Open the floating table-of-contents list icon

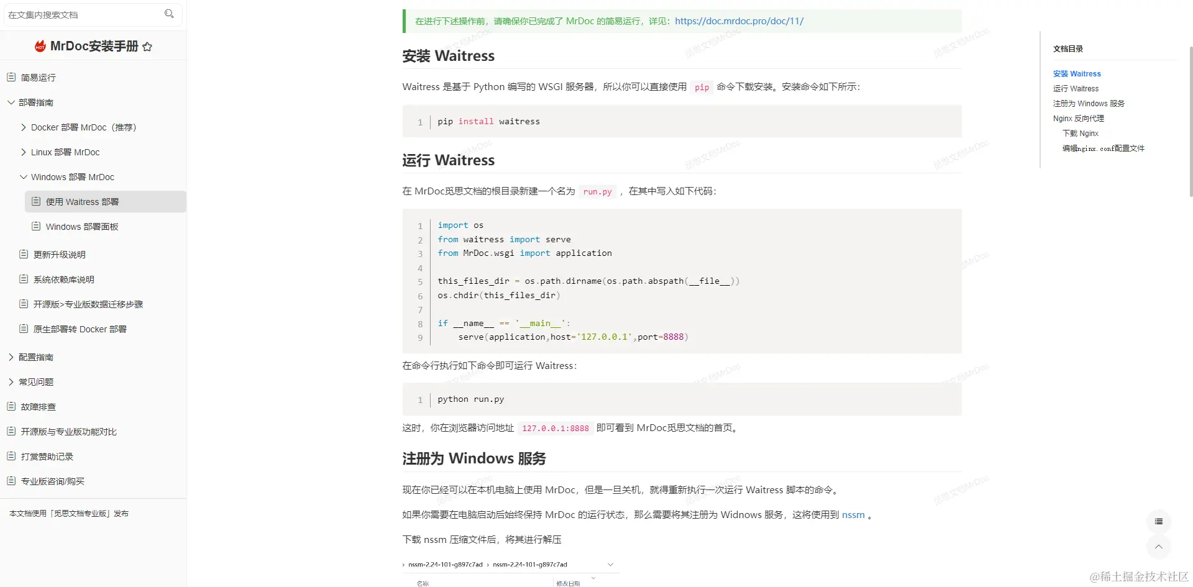click(x=1158, y=522)
